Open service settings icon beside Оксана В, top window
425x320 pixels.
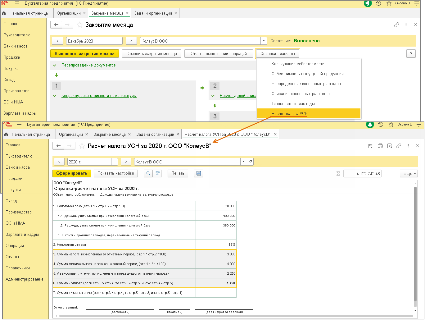pyautogui.click(x=417, y=3)
